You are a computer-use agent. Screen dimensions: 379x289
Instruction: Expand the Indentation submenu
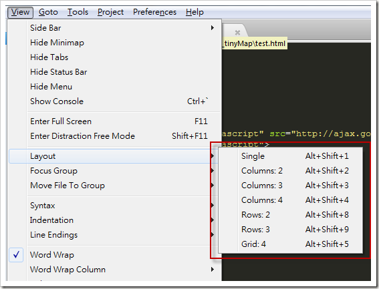[114, 220]
